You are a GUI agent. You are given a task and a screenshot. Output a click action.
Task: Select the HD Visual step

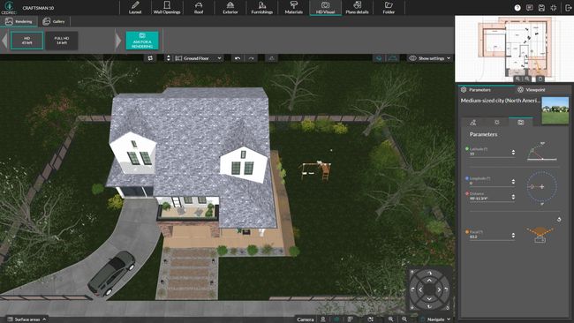[x=326, y=8]
